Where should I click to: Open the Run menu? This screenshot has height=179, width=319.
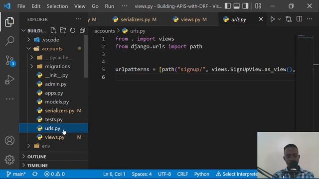[110, 6]
